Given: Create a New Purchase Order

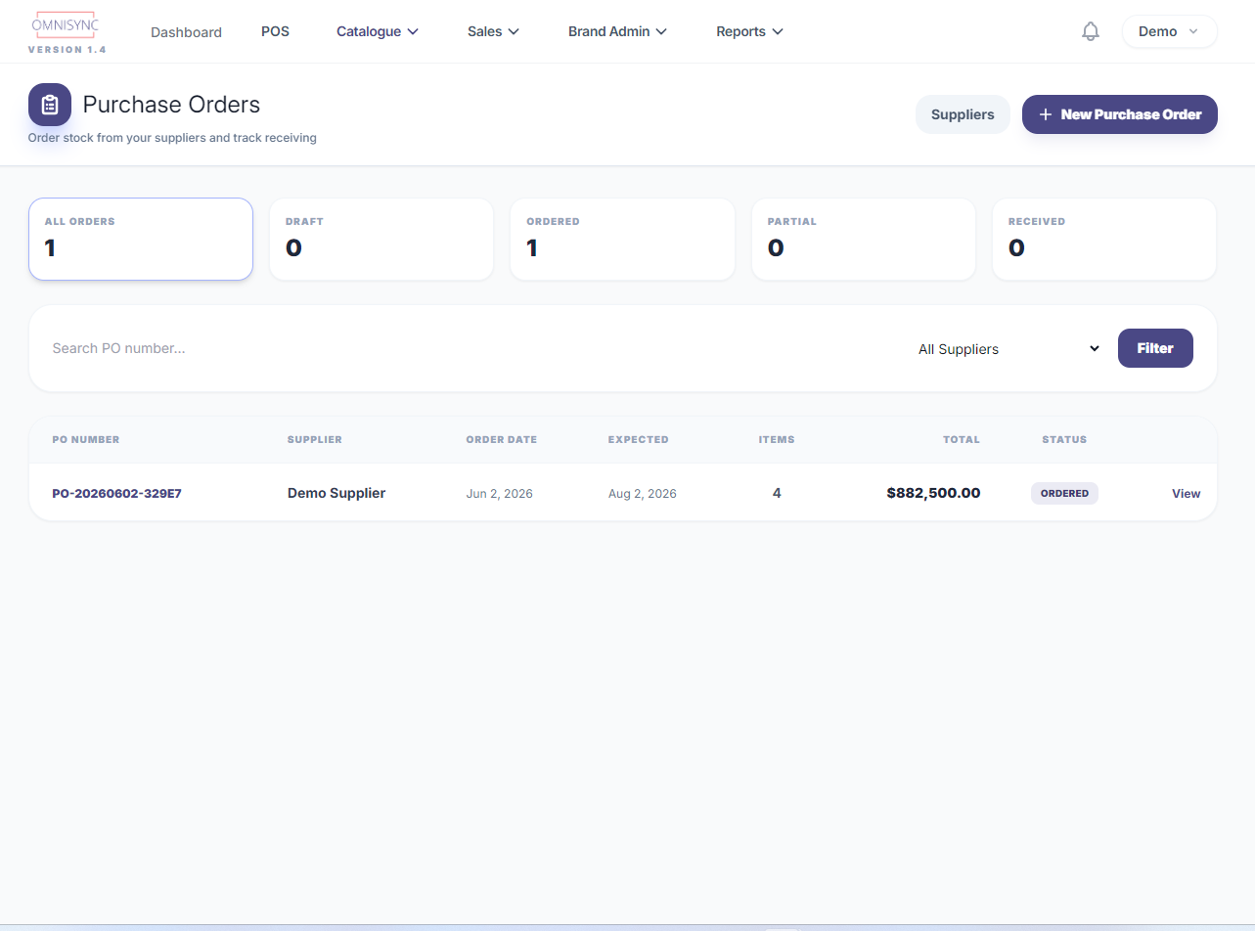Looking at the screenshot, I should [1120, 114].
